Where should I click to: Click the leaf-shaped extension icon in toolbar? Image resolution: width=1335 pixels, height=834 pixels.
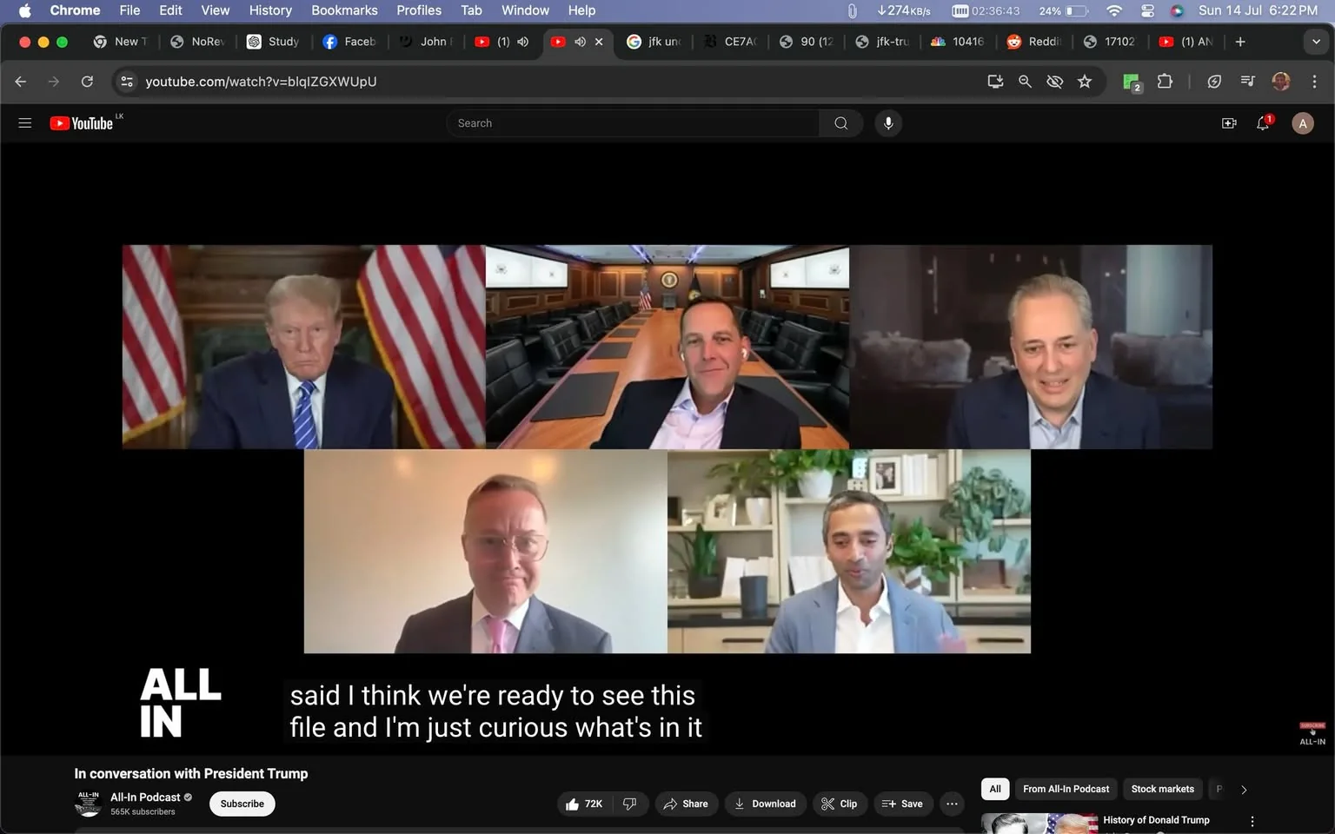(1214, 81)
